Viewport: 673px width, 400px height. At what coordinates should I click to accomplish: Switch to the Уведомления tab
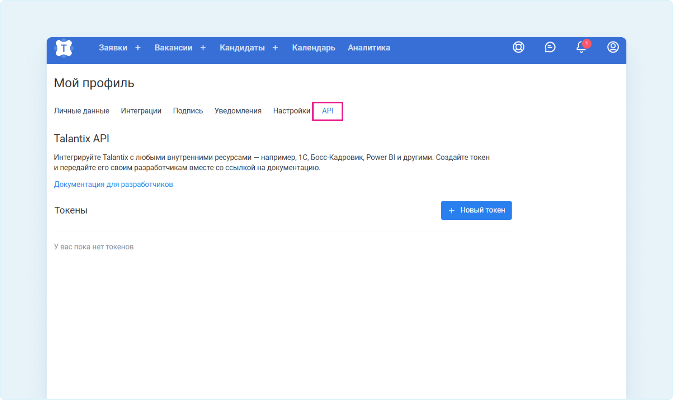pos(238,111)
